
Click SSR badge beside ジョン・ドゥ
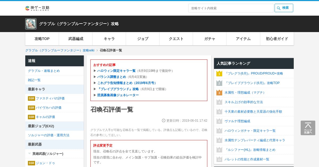pyautogui.click(x=31, y=163)
